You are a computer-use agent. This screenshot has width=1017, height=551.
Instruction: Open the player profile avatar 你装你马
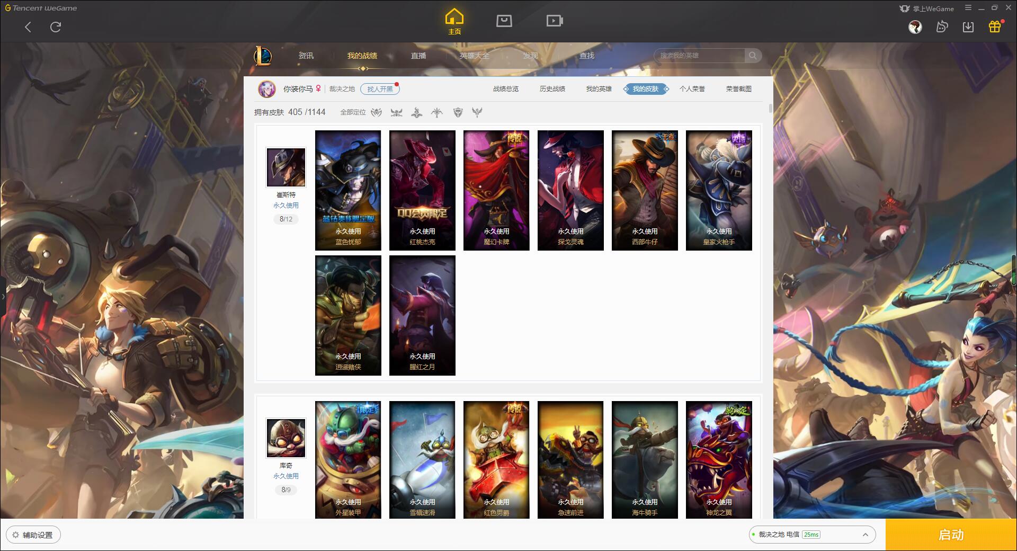267,89
